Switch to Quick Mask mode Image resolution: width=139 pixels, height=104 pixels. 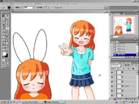[x=7, y=60]
